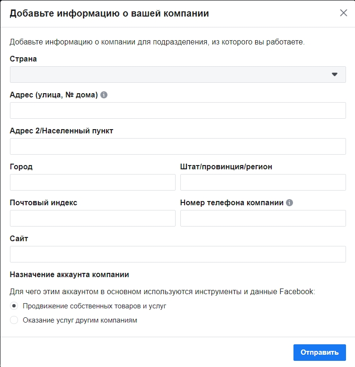Image resolution: width=355 pixels, height=367 pixels.
Task: Click the Сайт field label
Action: (x=19, y=238)
